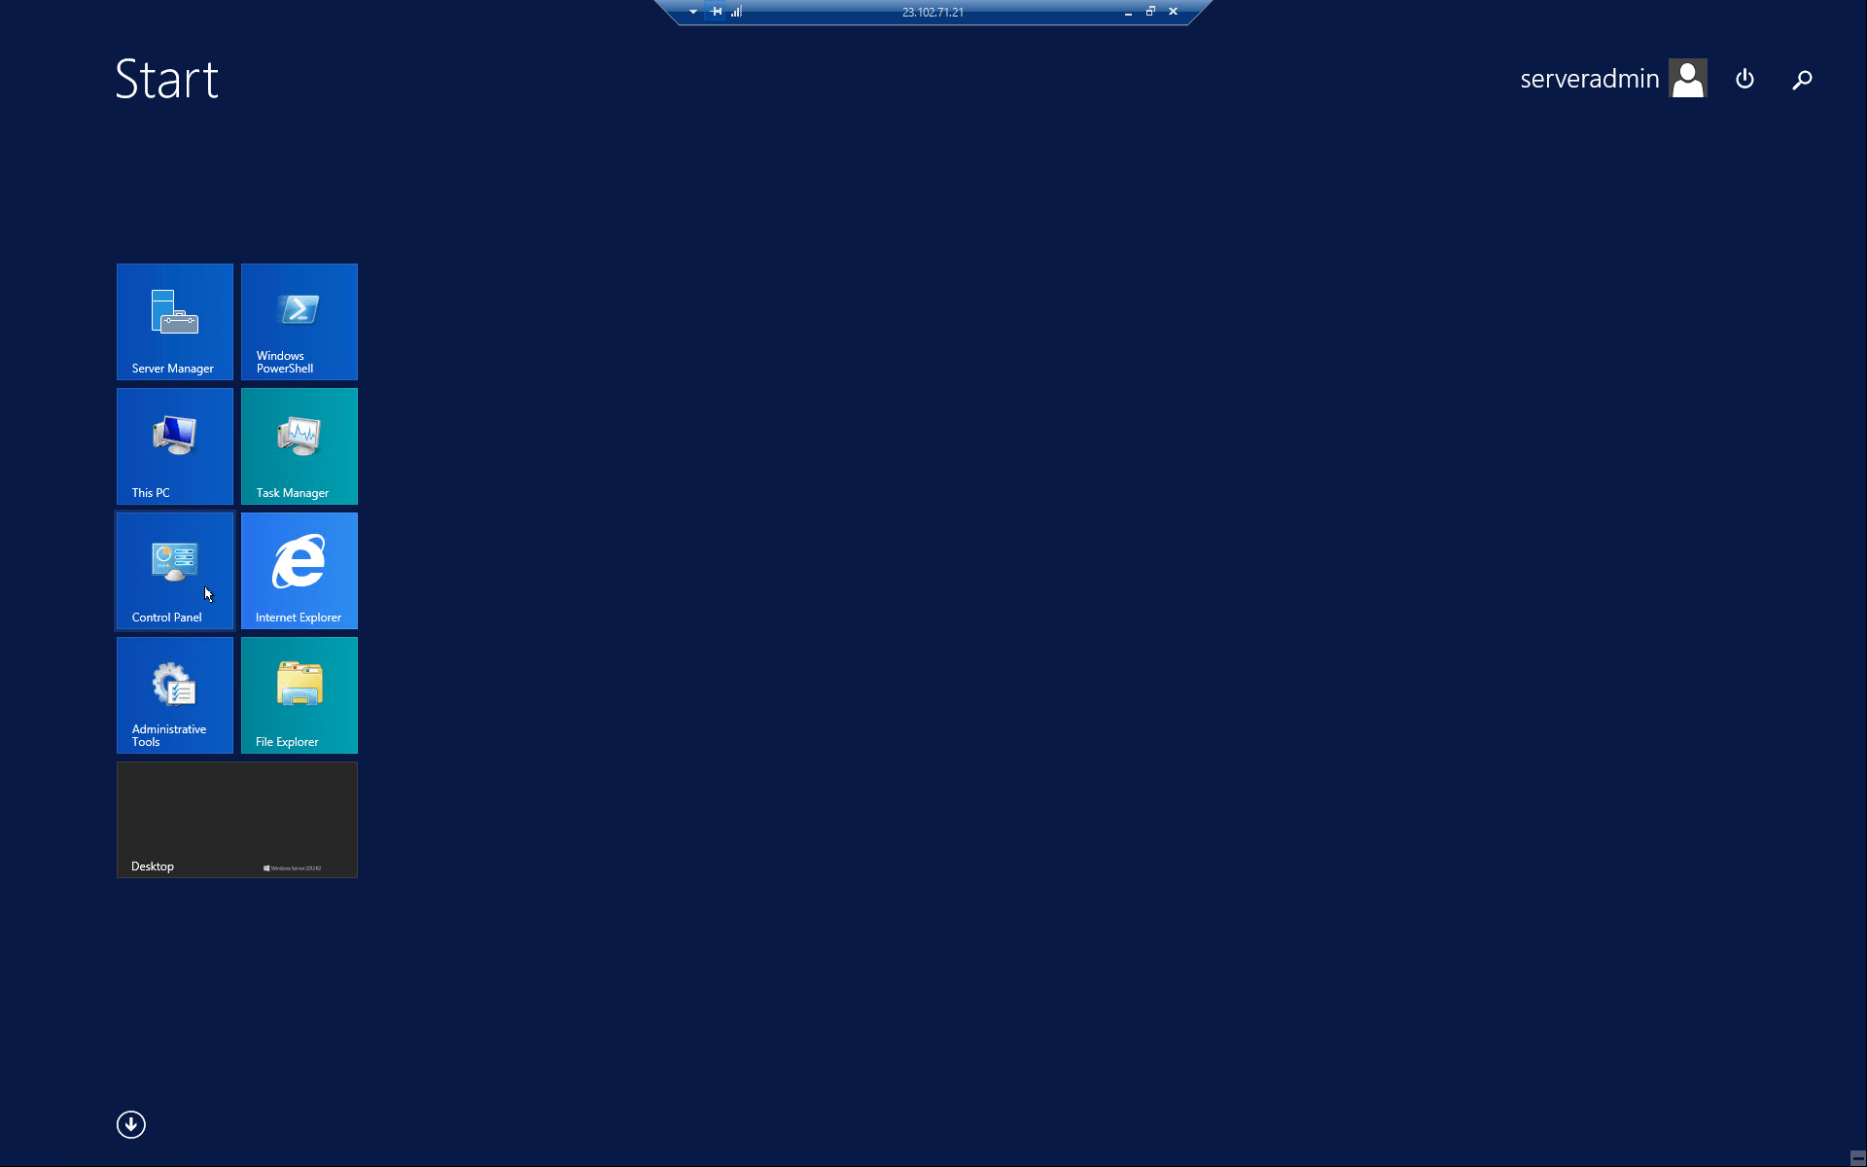The width and height of the screenshot is (1867, 1167).
Task: Expand the signal strength indicator
Action: [736, 11]
